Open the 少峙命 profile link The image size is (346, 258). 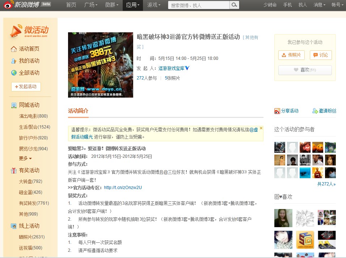(x=270, y=5)
